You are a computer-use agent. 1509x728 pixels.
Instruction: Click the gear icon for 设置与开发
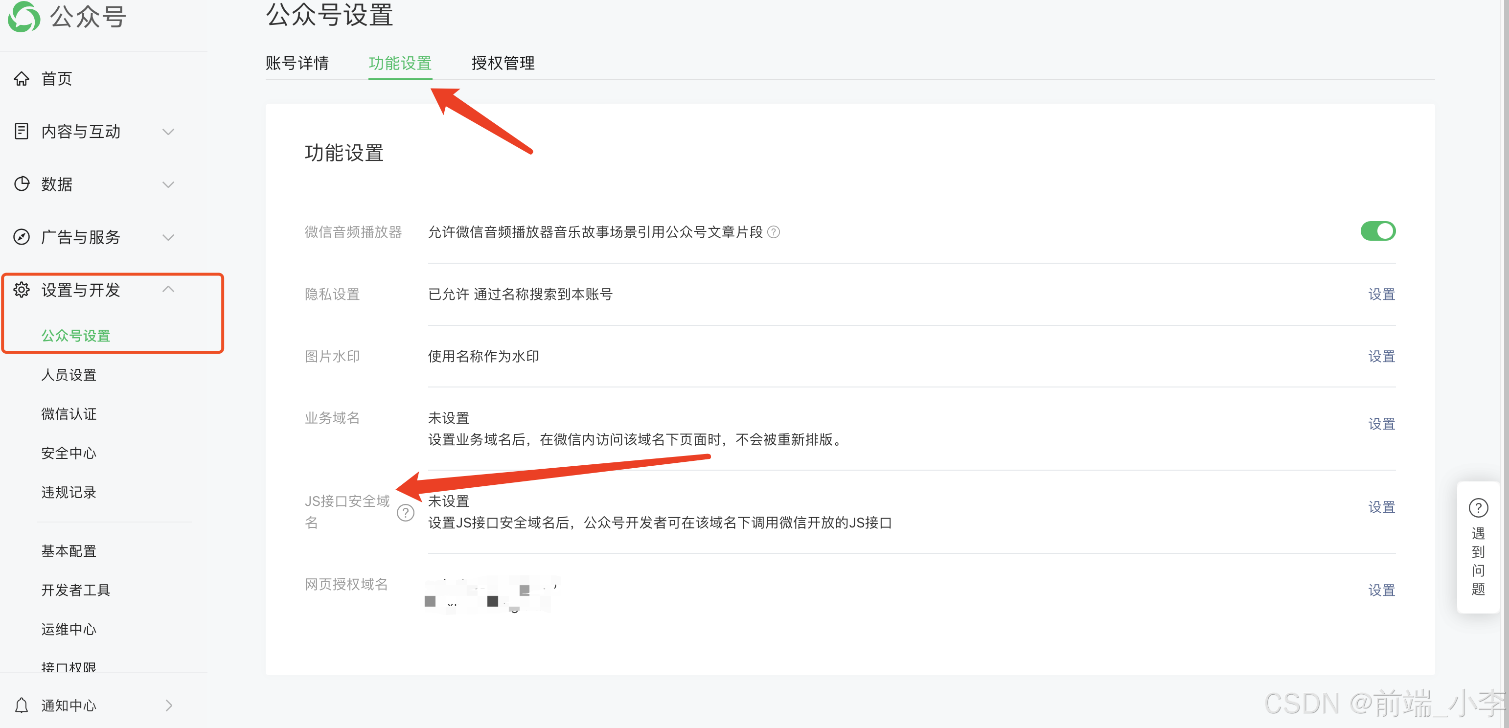(x=22, y=289)
